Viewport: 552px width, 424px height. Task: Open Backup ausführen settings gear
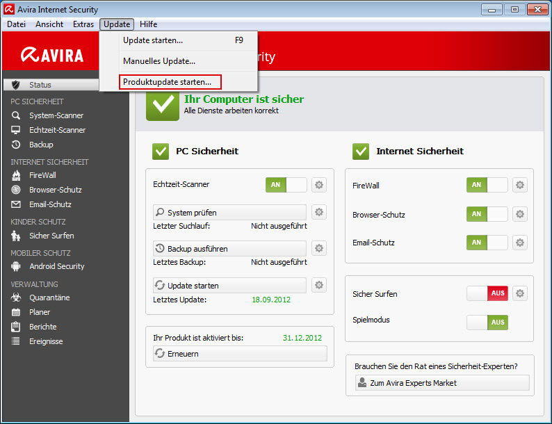319,248
